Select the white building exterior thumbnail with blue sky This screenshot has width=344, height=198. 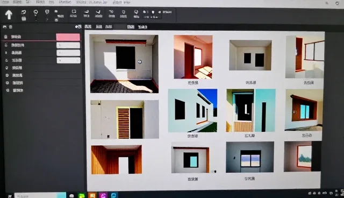[192, 110]
